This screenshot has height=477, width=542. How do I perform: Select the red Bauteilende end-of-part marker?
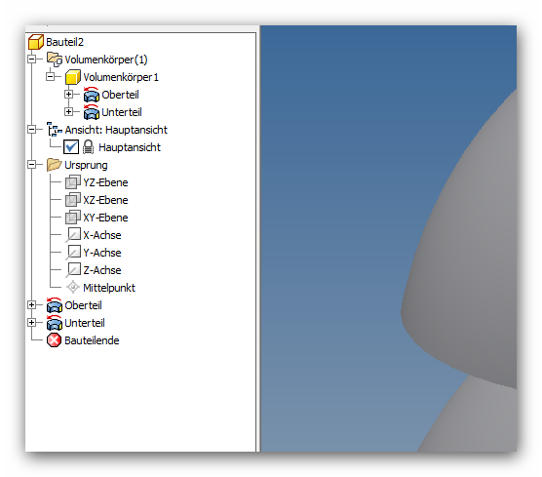pyautogui.click(x=54, y=340)
